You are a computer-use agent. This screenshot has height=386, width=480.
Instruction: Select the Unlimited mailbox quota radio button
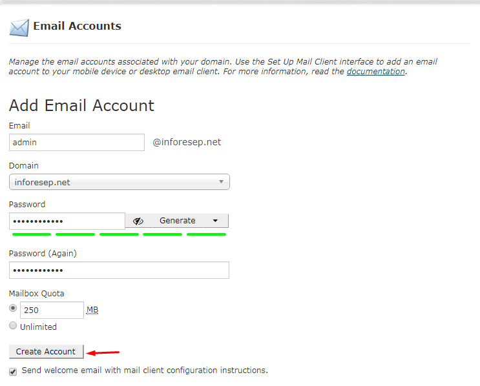(x=13, y=326)
